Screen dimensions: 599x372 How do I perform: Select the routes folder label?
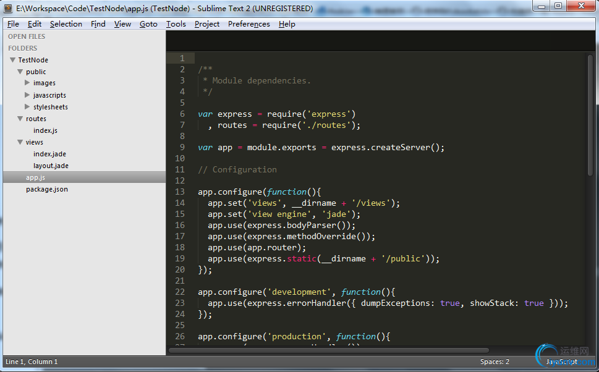click(36, 119)
